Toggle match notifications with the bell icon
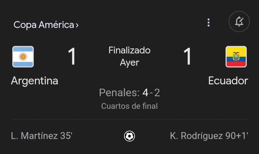The image size is (259, 154). 239,22
